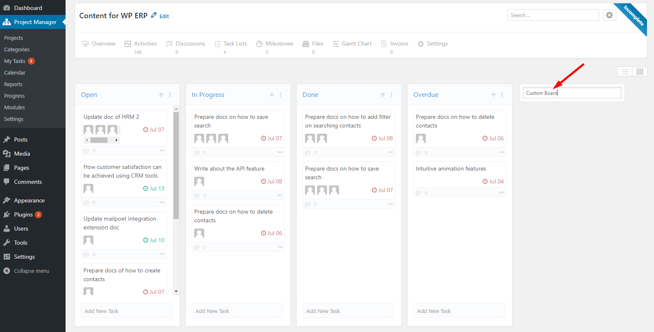Open task 'How customer satisfaction can be achieved'

[122, 171]
